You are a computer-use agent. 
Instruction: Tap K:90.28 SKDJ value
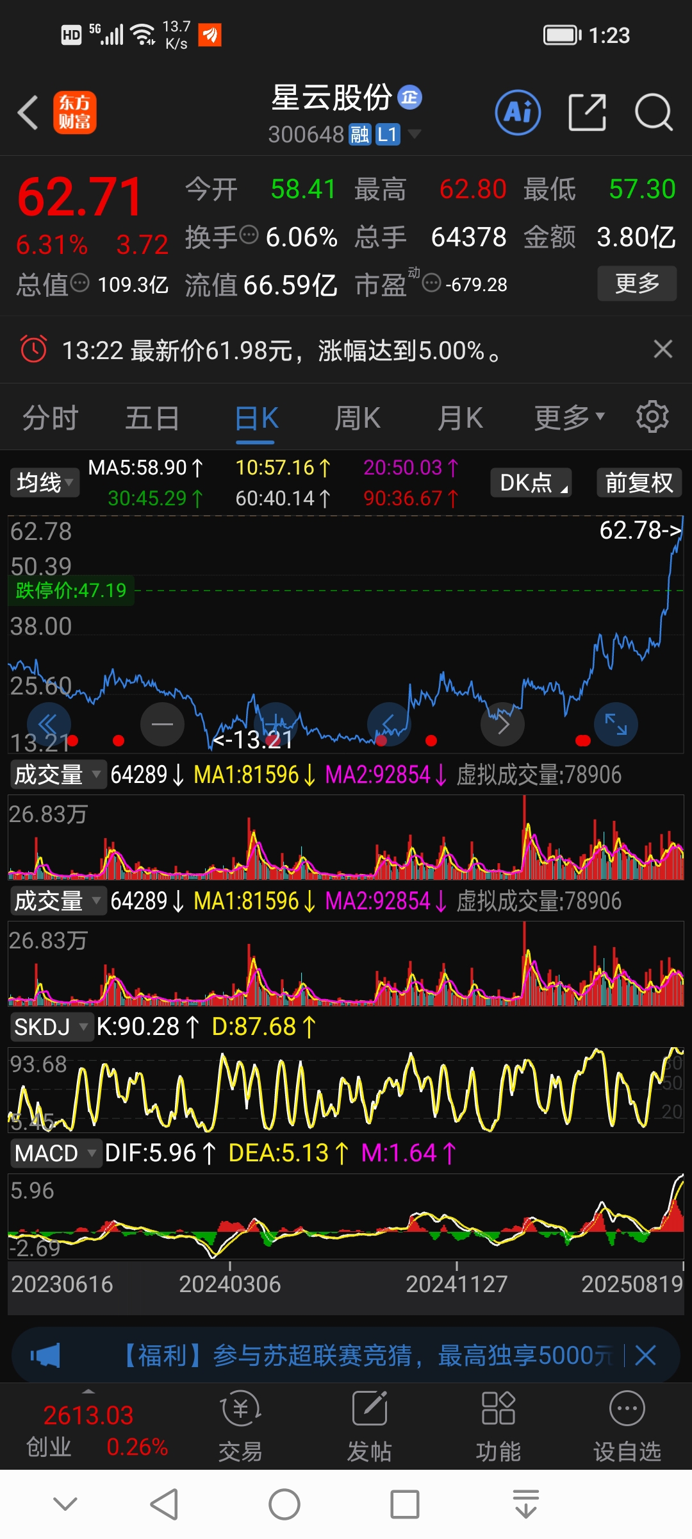(148, 1027)
